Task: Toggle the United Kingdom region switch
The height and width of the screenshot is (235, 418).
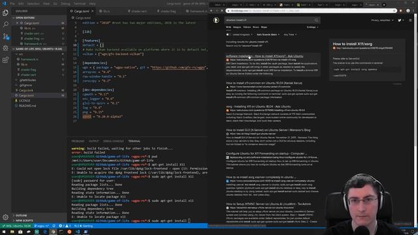Action: pos(228,35)
